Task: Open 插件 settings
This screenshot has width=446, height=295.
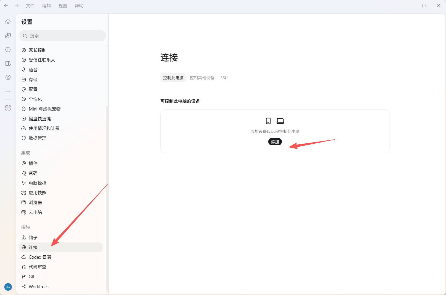Action: (x=61, y=163)
